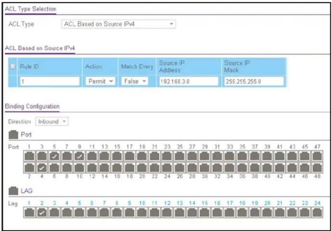
Task: Click the LAG 14 number link
Action: tap(192, 203)
